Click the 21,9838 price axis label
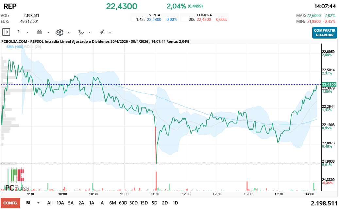The width and height of the screenshot is (342, 210). coord(328,161)
